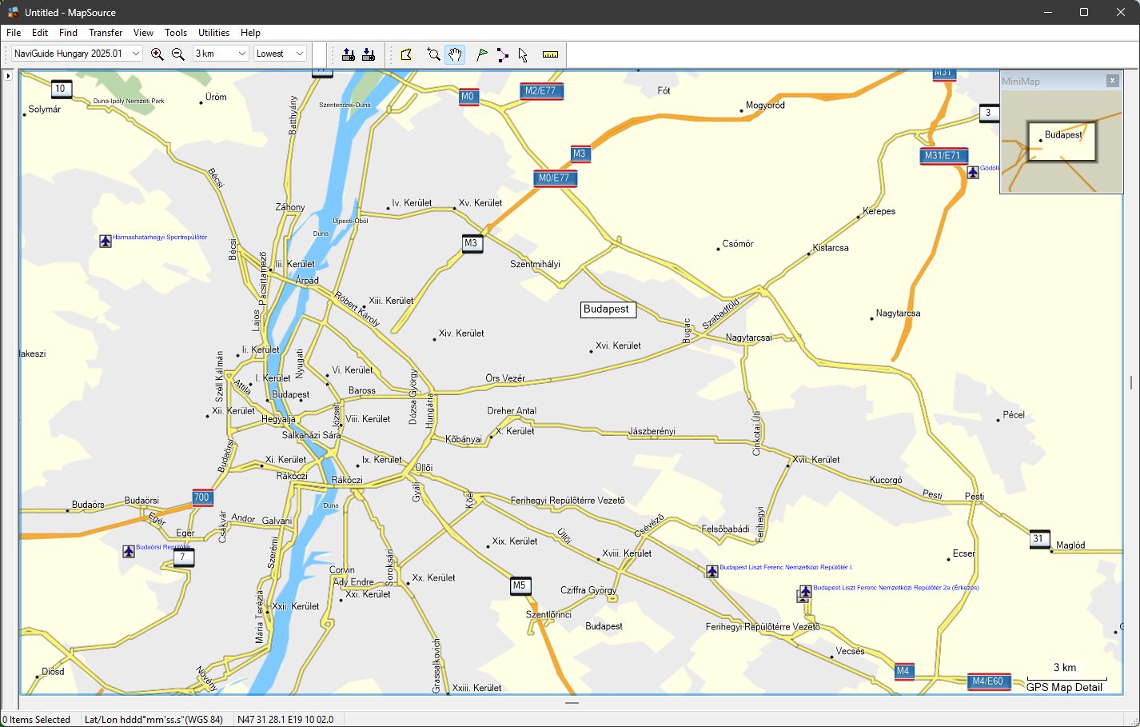Viewport: 1140px width, 727px height.
Task: Open the View menu
Action: click(143, 33)
